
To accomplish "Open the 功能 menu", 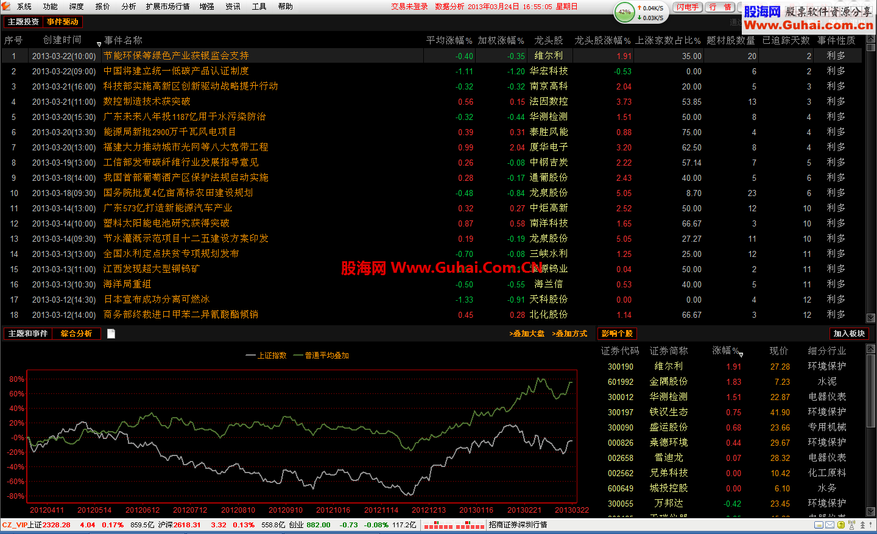I will pos(50,7).
